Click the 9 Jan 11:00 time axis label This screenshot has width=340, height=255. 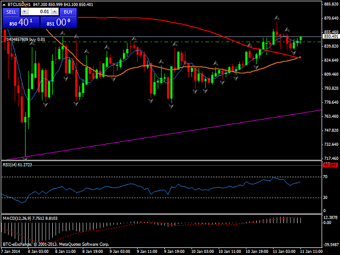pyautogui.click(x=147, y=251)
